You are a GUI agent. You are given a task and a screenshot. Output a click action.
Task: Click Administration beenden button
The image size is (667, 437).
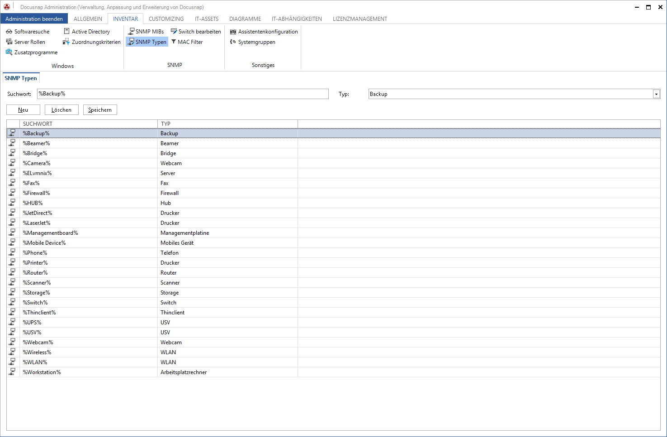[x=34, y=19]
